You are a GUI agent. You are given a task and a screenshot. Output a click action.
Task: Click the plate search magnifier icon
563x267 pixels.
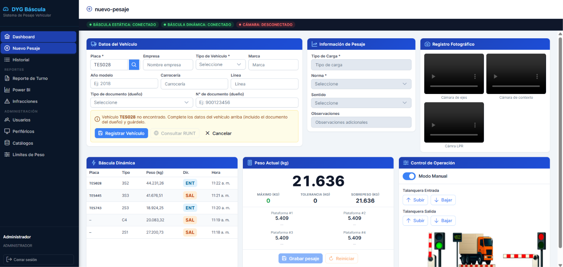tap(134, 65)
